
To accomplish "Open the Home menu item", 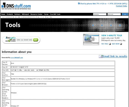I will coord(3,14).
